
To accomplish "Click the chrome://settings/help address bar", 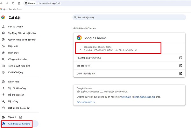I will (49, 3).
